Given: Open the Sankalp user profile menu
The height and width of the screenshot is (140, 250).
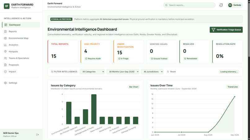Looking at the screenshot, I should click(234, 5).
